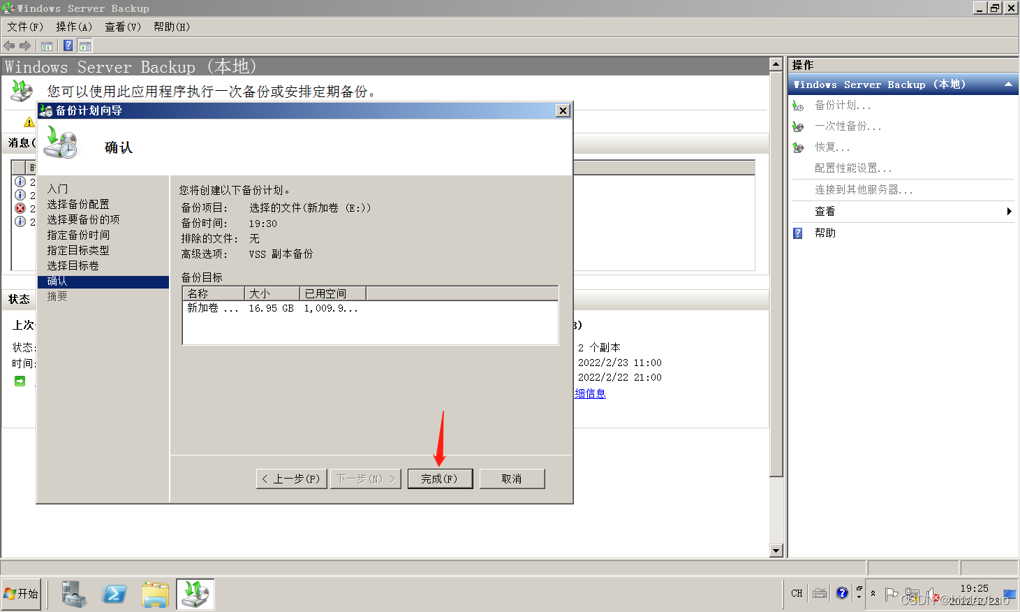
Task: Expand the 查看 submenu arrow in actions pane
Action: (1009, 212)
